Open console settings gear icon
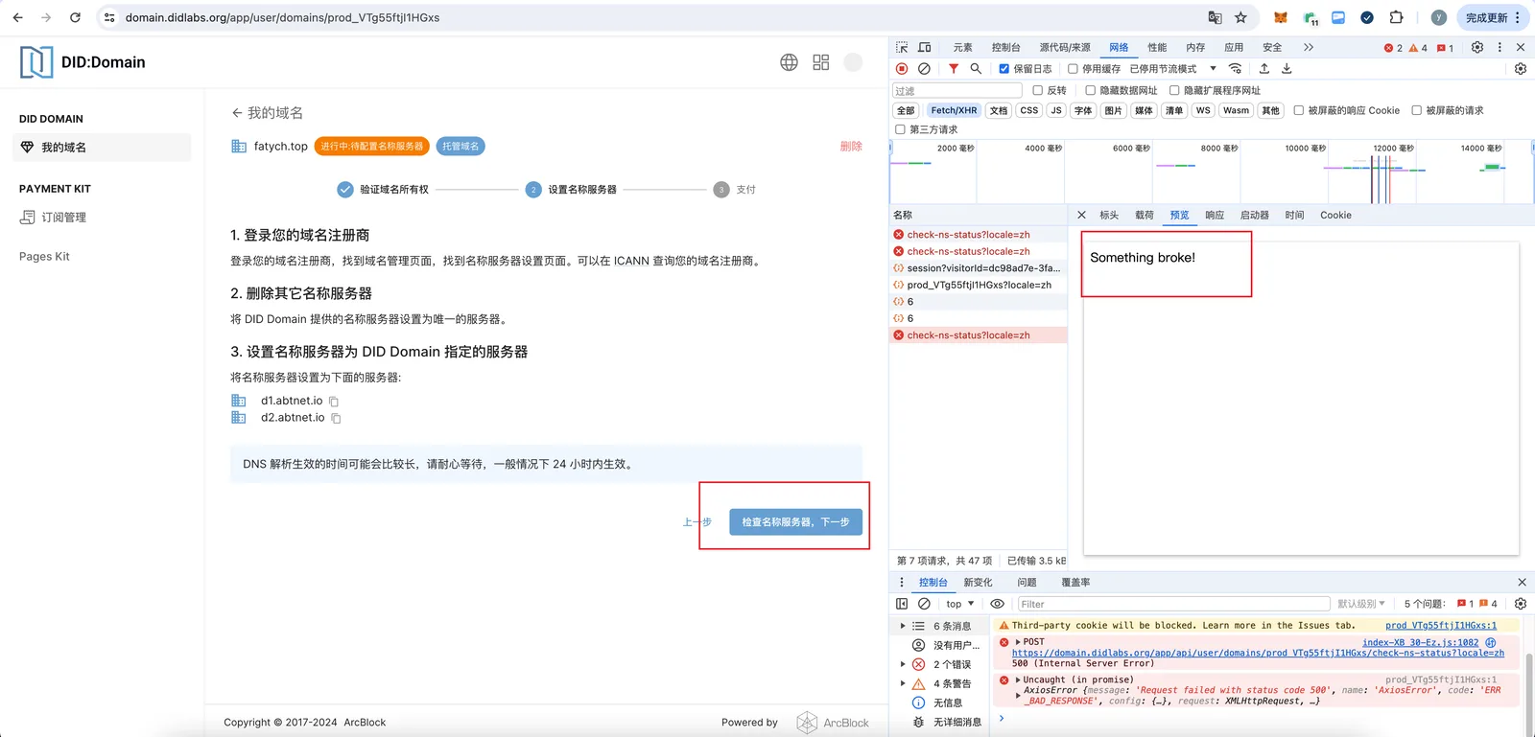This screenshot has height=737, width=1535. [x=1521, y=604]
